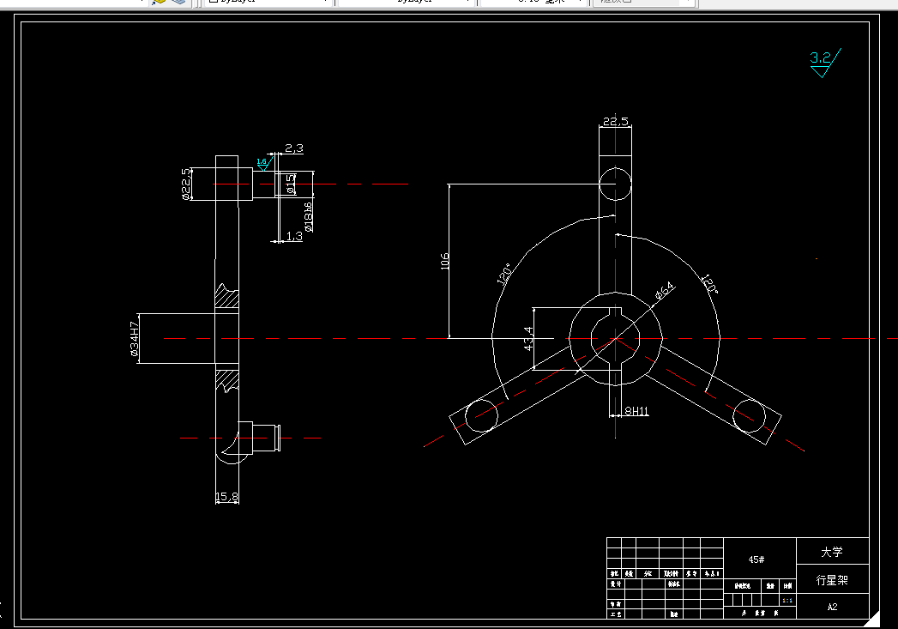Select the 大学 title block cell

832,552
